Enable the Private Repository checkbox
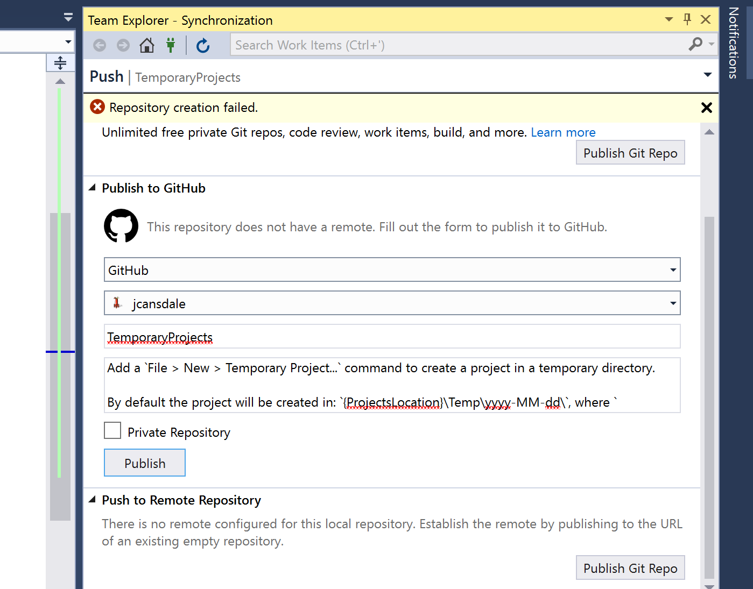Viewport: 753px width, 589px height. point(112,431)
